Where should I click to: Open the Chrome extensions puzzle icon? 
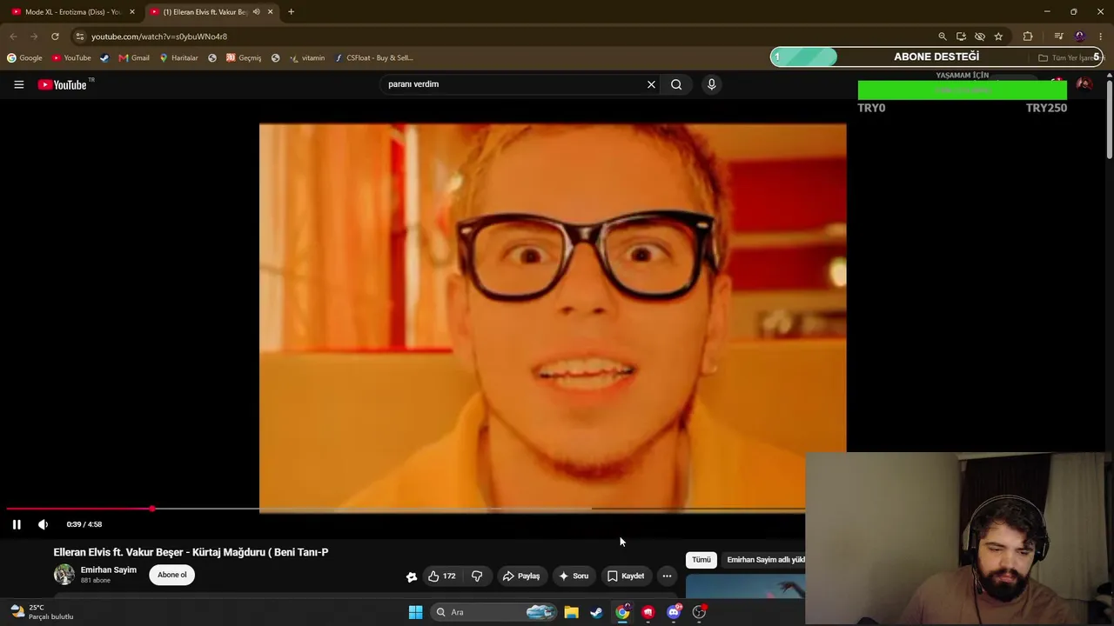[1028, 37]
